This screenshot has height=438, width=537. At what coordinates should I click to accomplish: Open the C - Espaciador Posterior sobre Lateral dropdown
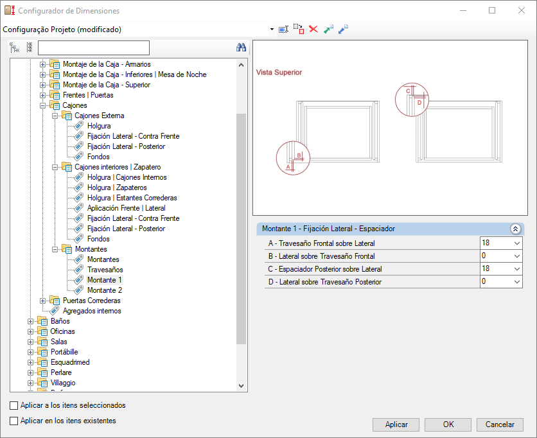pyautogui.click(x=517, y=269)
